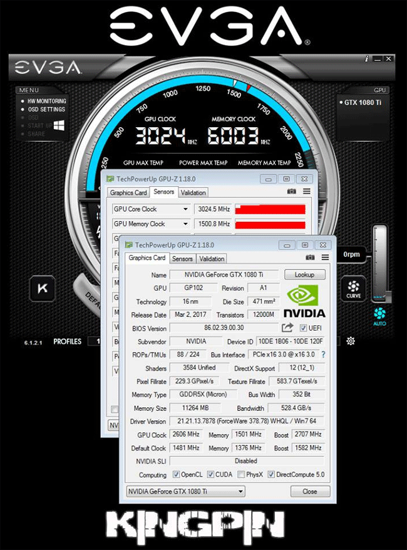Toggle the AUTO fan icon

(379, 316)
